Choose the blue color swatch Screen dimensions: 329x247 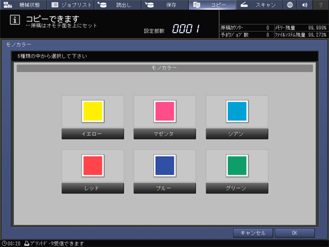pos(165,166)
